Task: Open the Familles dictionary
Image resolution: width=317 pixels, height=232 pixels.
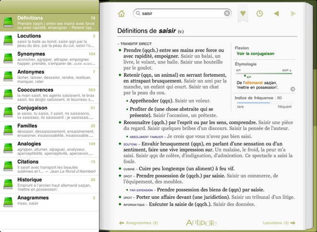Action: 49,131
